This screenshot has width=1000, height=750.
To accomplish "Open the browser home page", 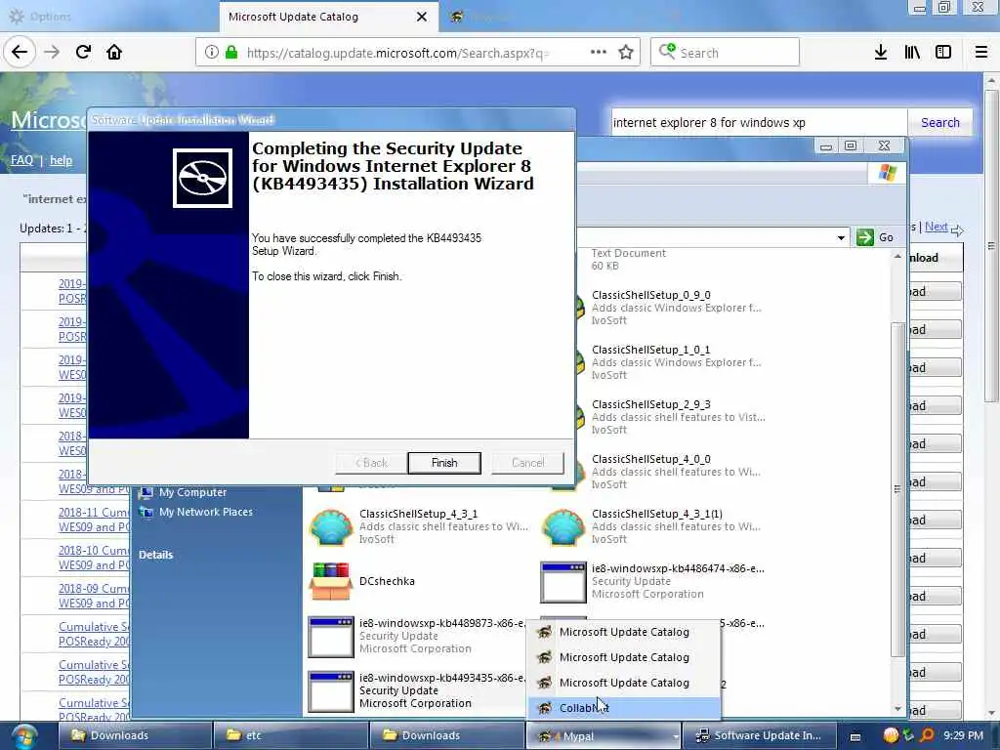I will pyautogui.click(x=114, y=53).
